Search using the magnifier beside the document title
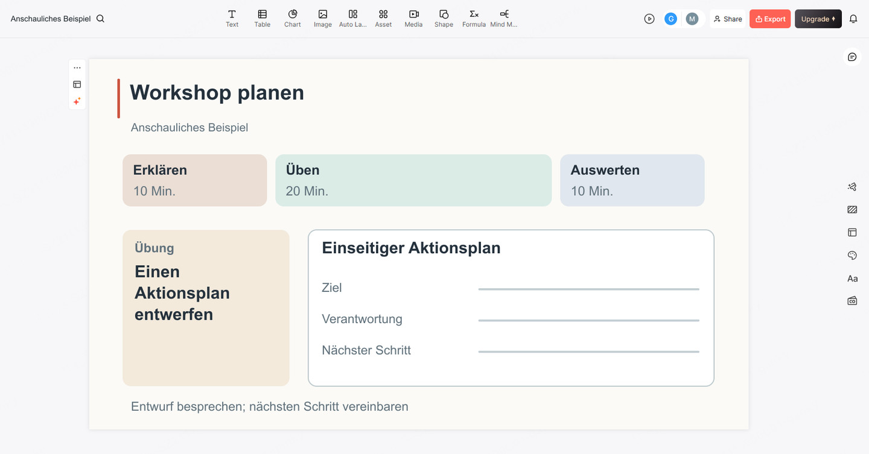 point(100,19)
